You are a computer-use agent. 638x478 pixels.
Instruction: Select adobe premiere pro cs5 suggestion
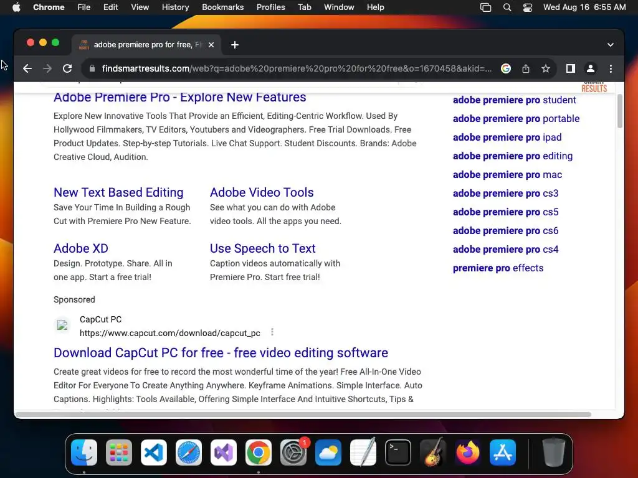click(x=505, y=212)
